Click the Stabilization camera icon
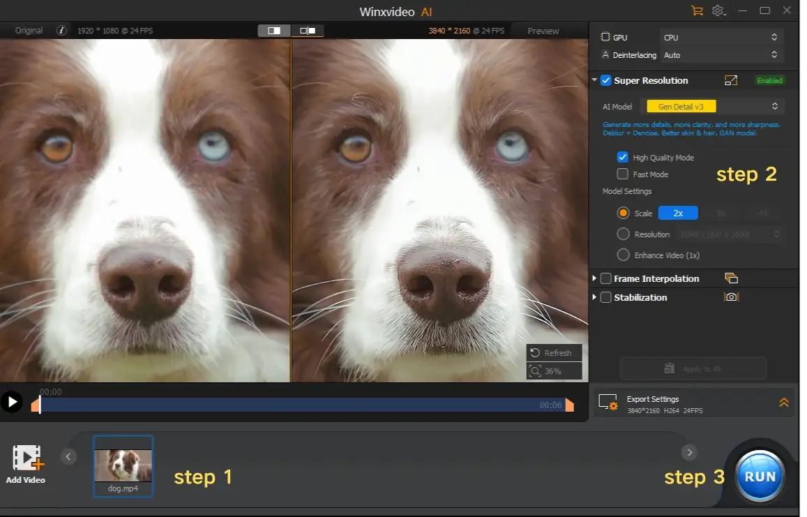Screen dimensions: 807x517 coord(732,297)
